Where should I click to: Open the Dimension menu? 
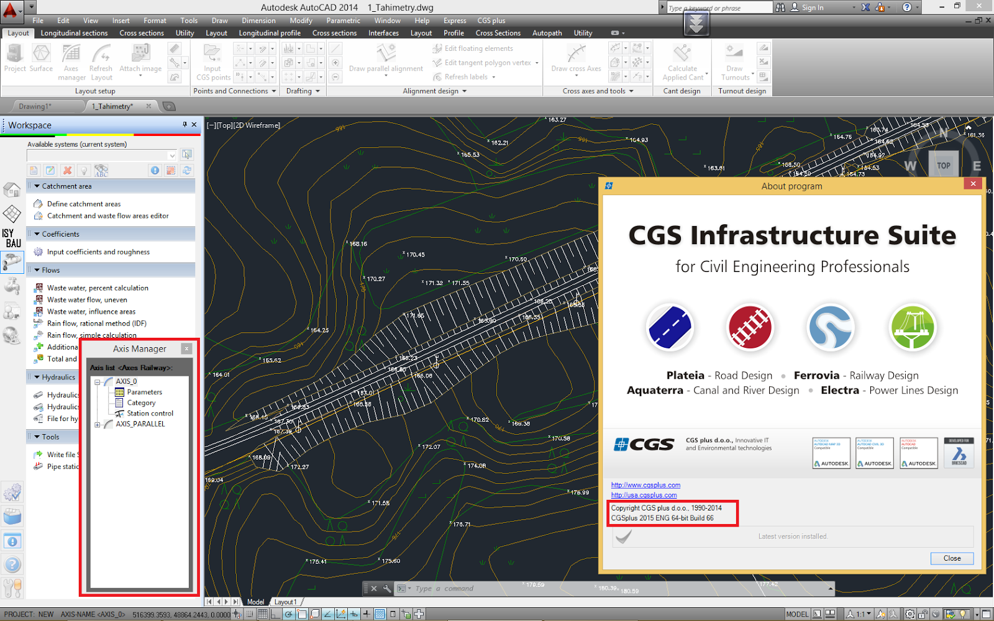tap(258, 20)
